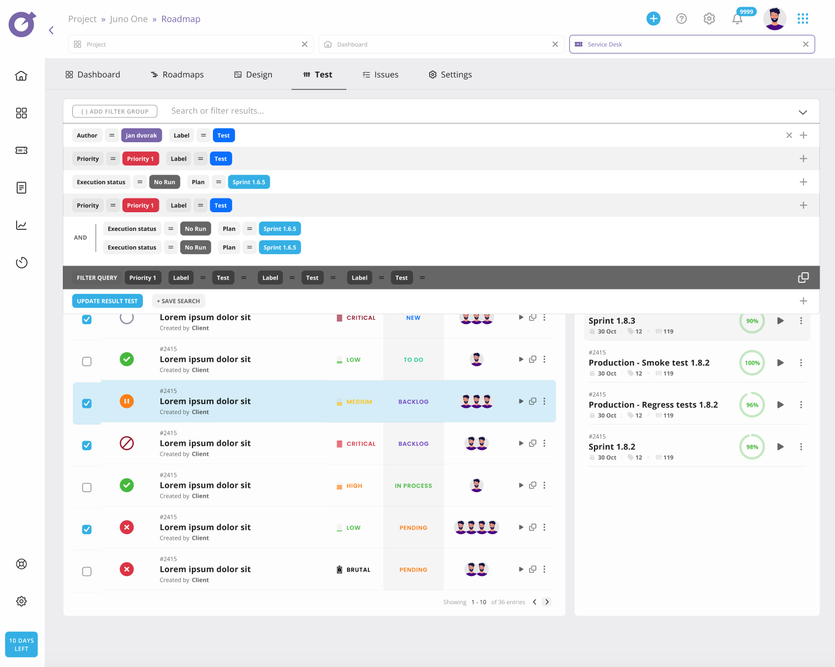Open the jan dvorak author value
Viewport: 835px width, 667px height.
141,136
